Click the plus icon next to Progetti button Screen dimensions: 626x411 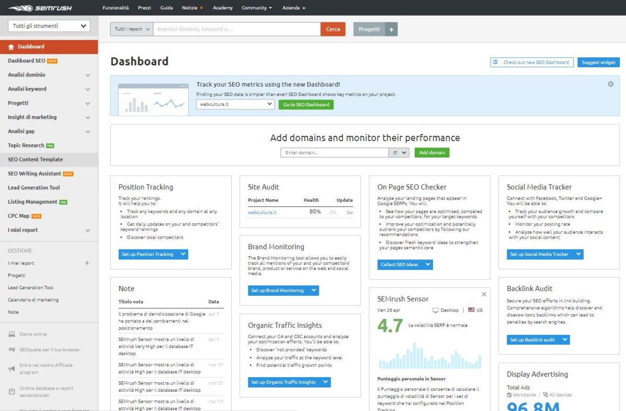pos(392,29)
